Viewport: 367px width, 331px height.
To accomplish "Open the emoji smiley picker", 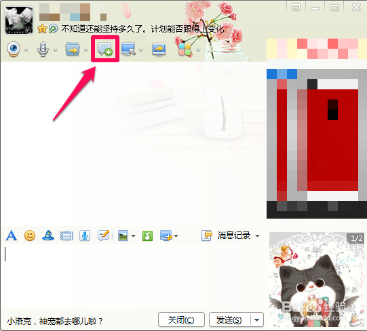I will [x=30, y=236].
